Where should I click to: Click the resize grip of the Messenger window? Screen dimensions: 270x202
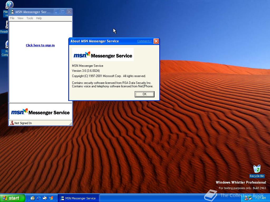pos(71,124)
